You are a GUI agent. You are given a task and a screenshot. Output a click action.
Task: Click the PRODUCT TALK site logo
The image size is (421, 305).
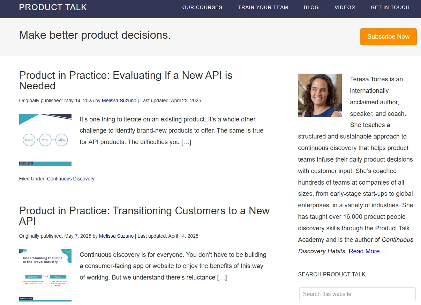pyautogui.click(x=53, y=7)
